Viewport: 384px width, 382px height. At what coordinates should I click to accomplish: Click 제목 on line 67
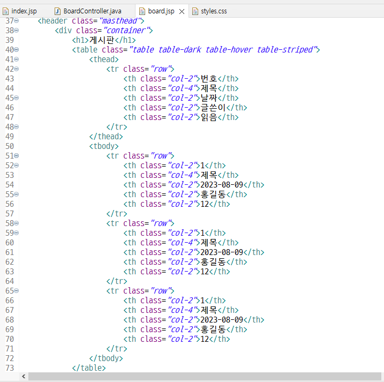[x=209, y=310]
